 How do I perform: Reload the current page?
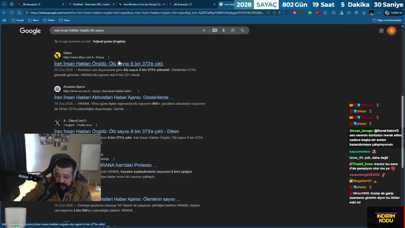(12, 13)
